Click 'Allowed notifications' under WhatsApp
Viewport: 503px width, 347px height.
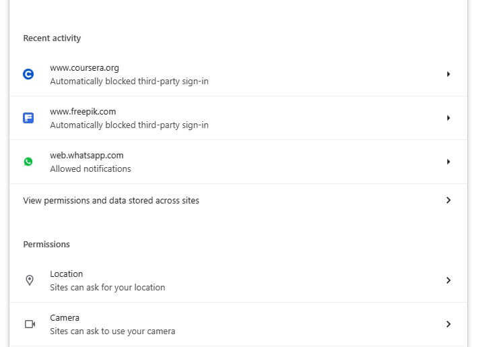90,169
